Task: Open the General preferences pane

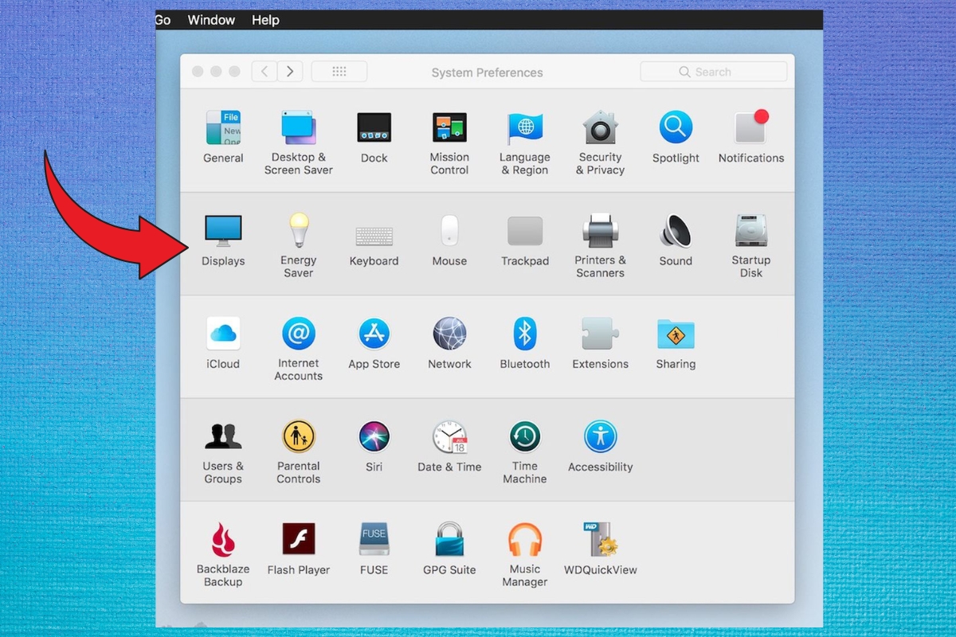Action: pos(223,137)
